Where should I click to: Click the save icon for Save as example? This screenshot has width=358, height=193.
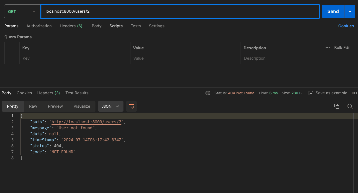click(311, 93)
